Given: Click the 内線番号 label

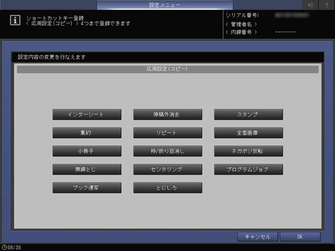Looking at the screenshot, I should pyautogui.click(x=241, y=32).
